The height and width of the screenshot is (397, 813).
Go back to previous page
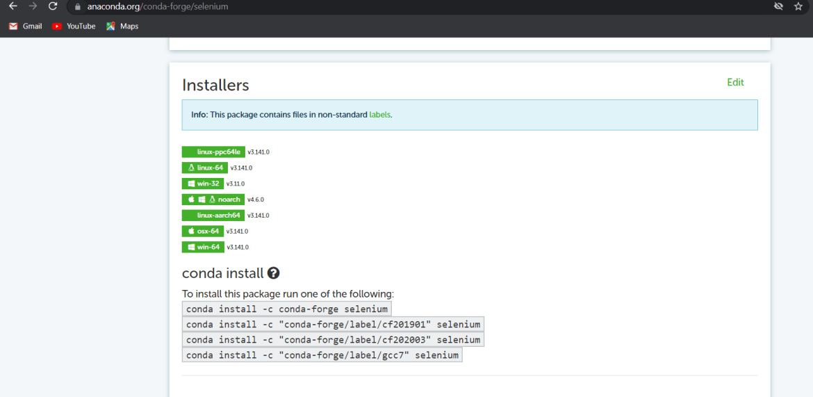(13, 7)
